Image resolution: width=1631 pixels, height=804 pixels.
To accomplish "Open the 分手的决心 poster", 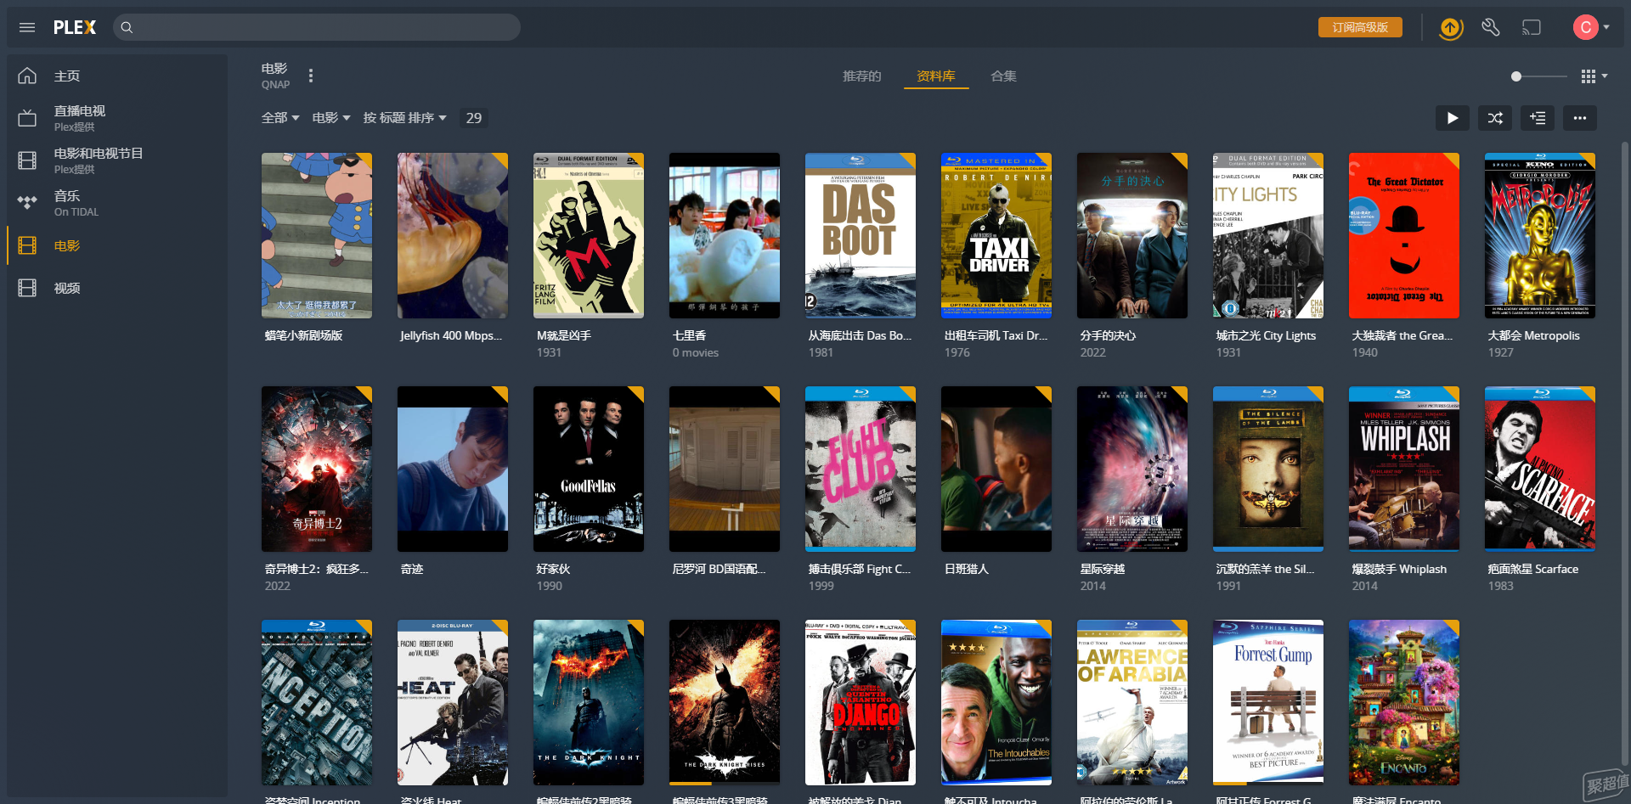I will [x=1132, y=235].
